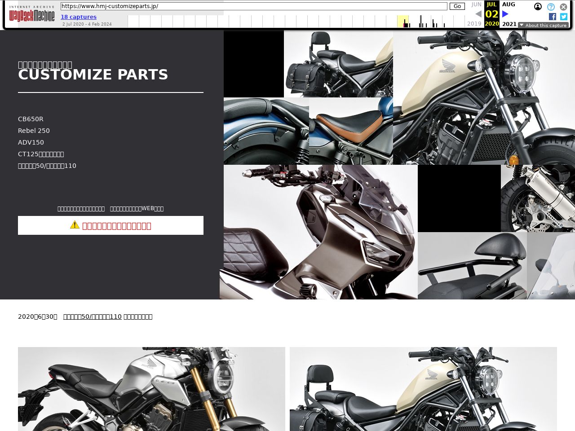Viewport: 575px width, 431px height.
Task: Click the URL input field
Action: pyautogui.click(x=254, y=6)
